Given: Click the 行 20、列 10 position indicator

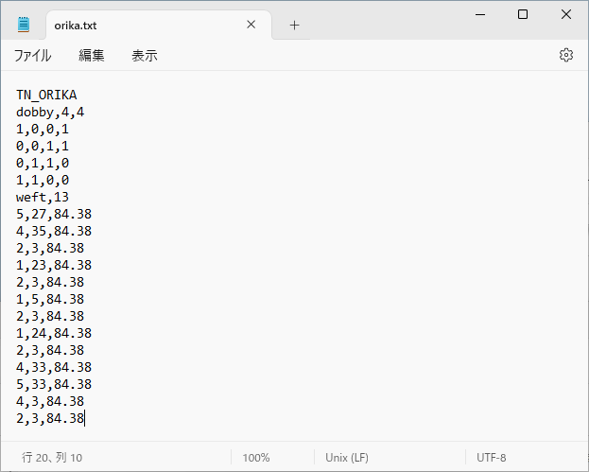Looking at the screenshot, I should (52, 458).
